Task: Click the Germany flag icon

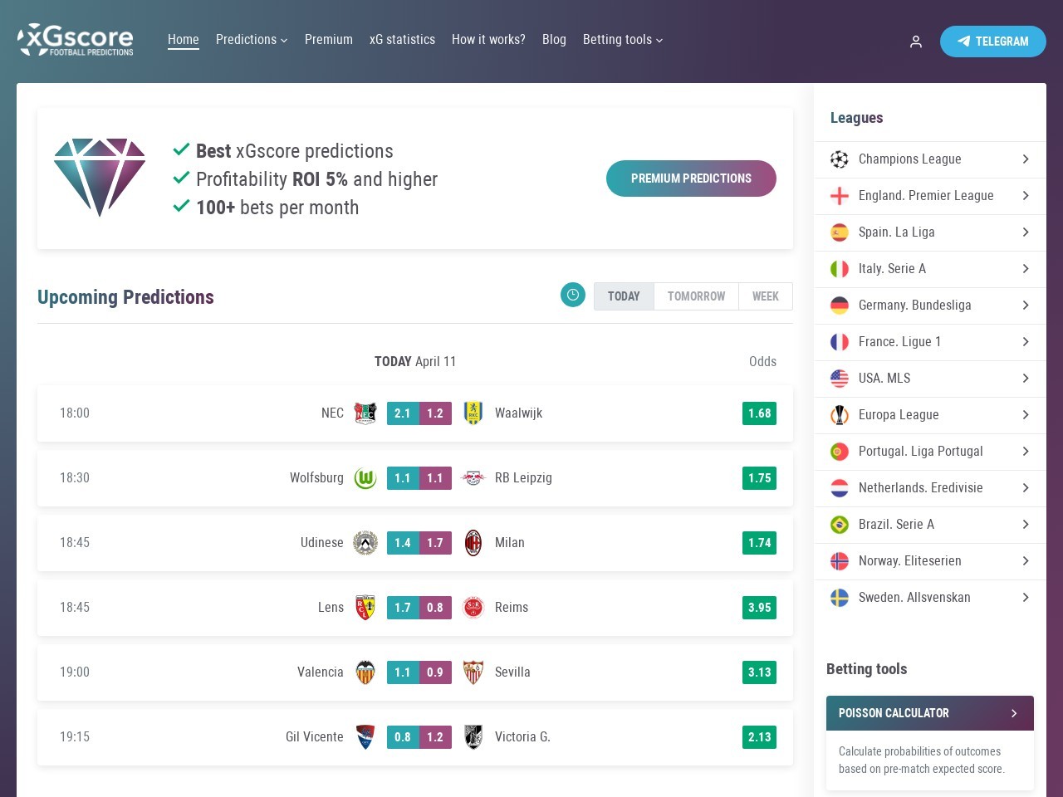Action: (x=840, y=305)
